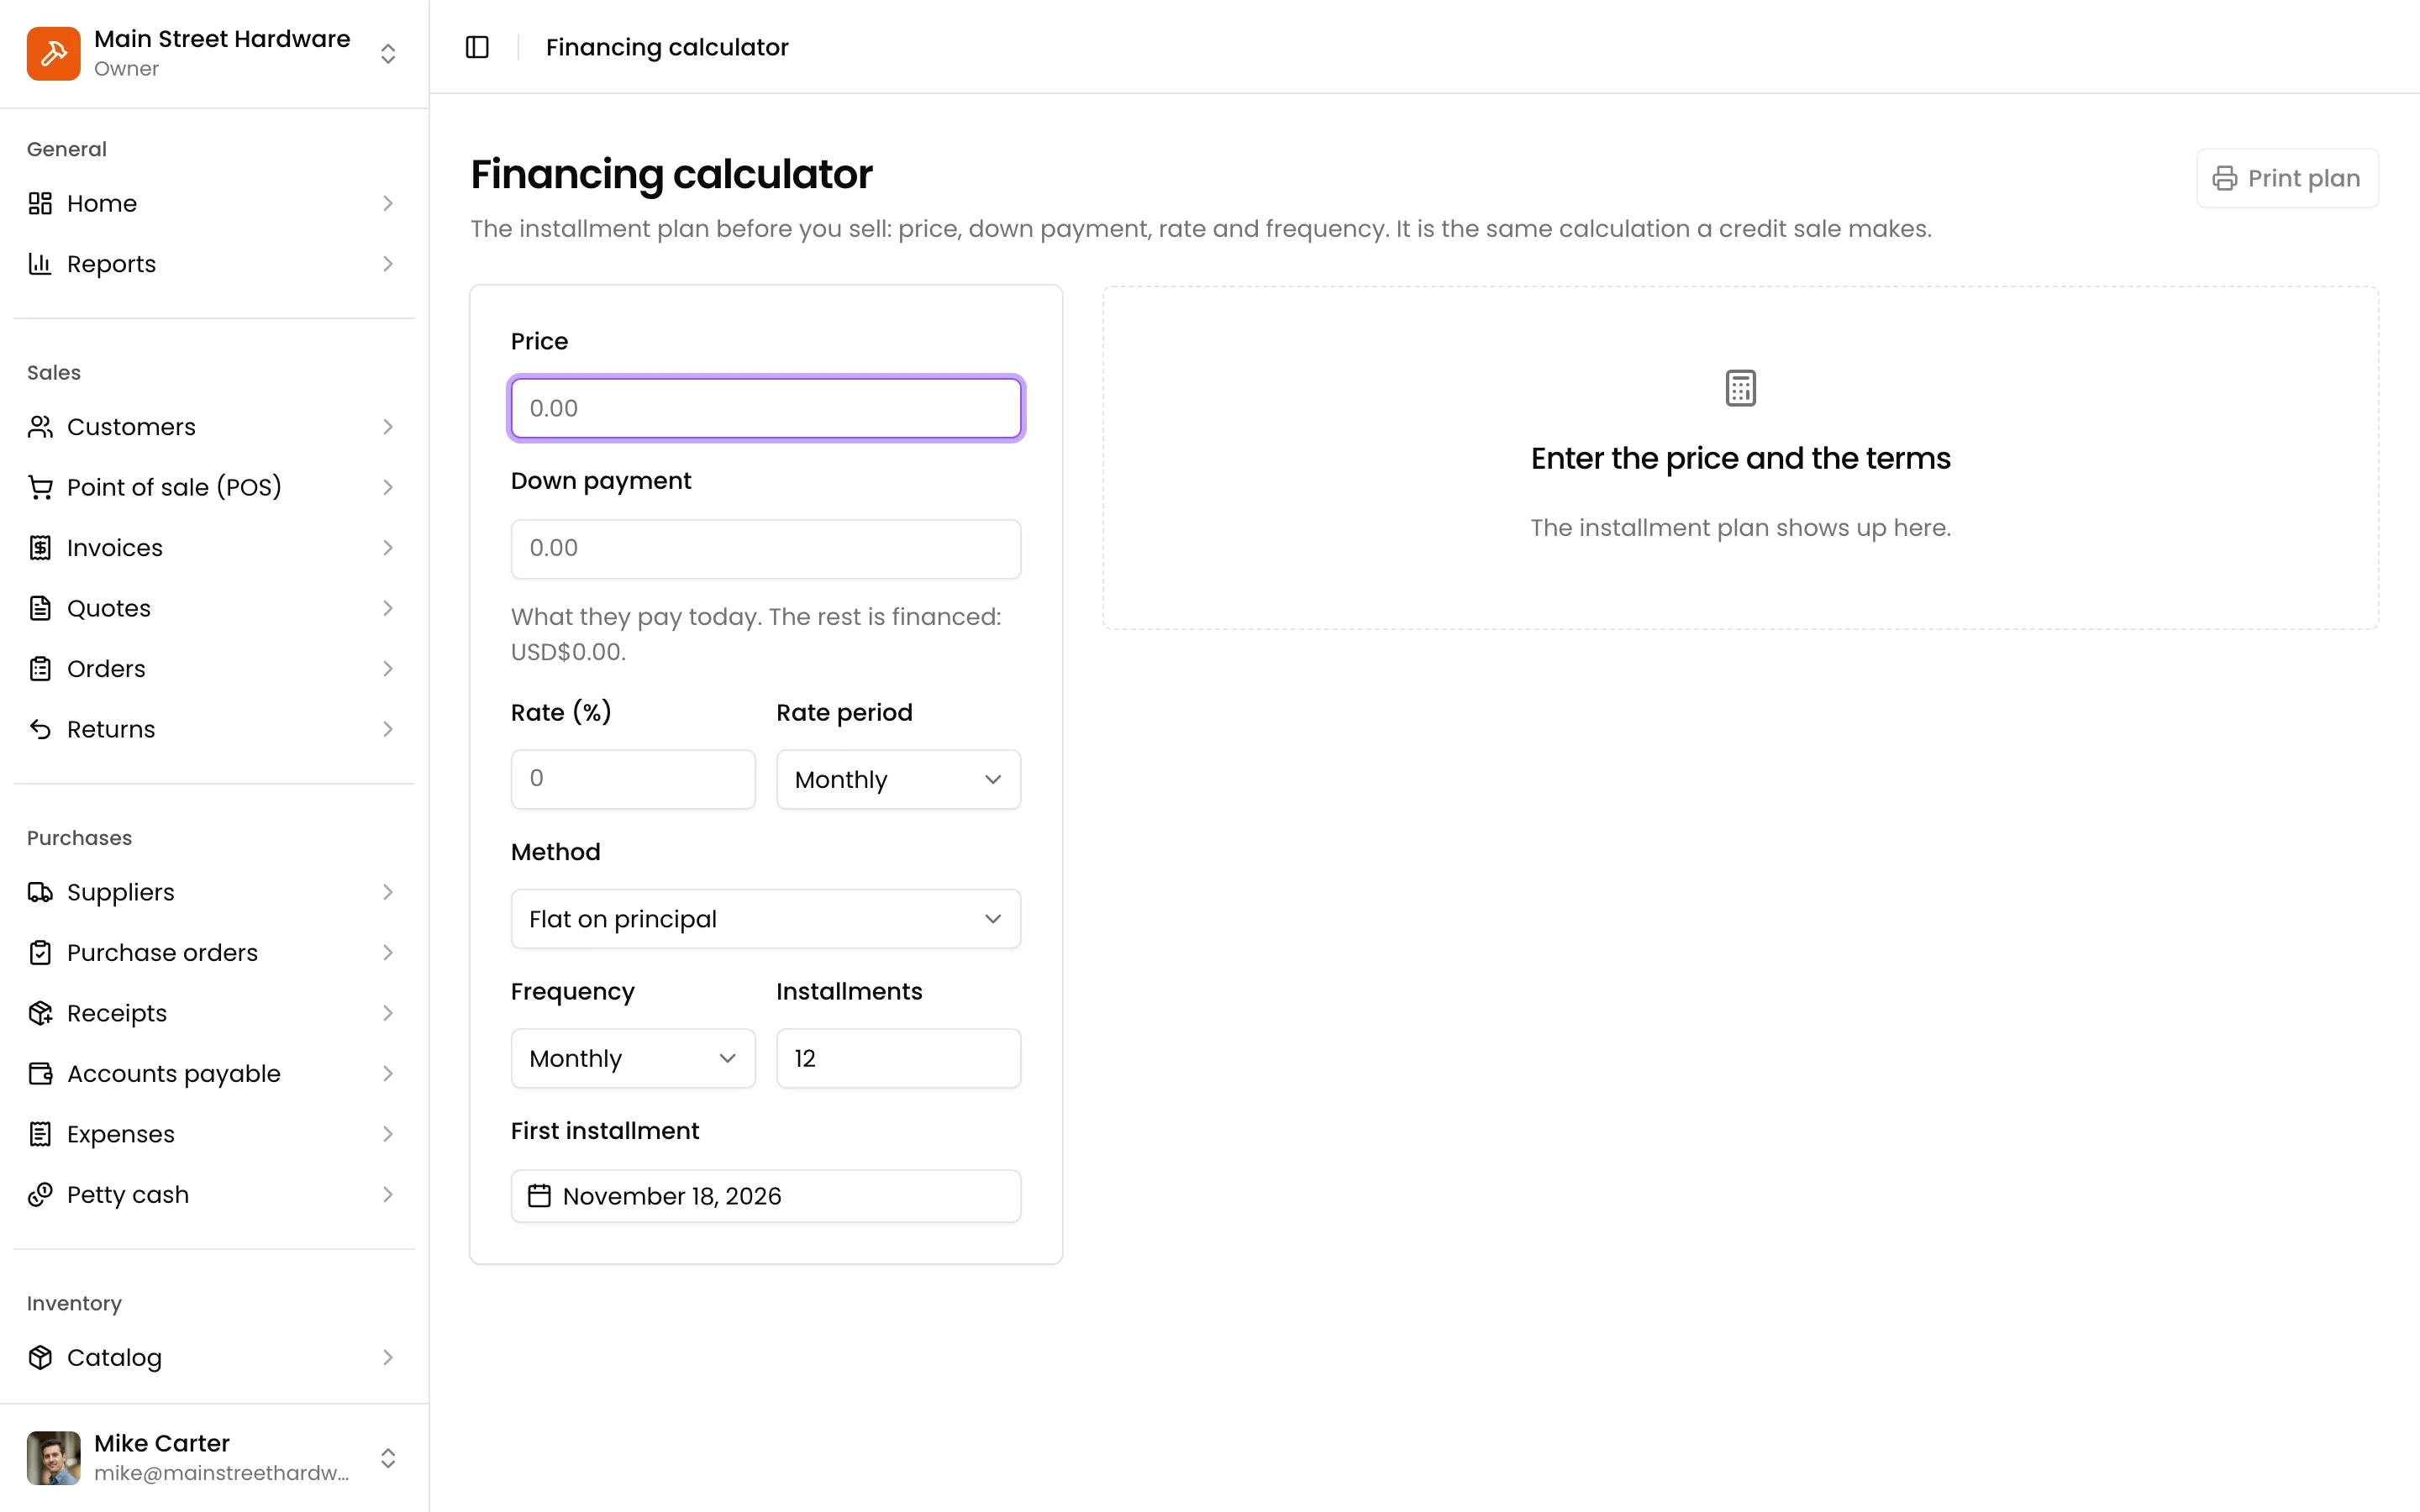
Task: Open the Method Flat on principal dropdown
Action: click(x=766, y=919)
